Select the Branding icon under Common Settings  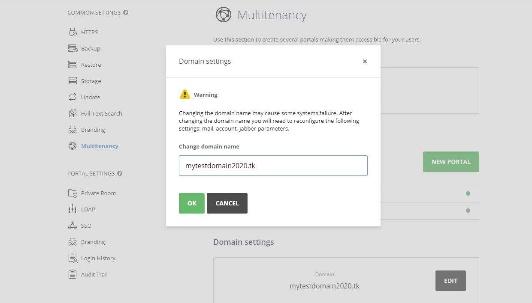point(72,129)
